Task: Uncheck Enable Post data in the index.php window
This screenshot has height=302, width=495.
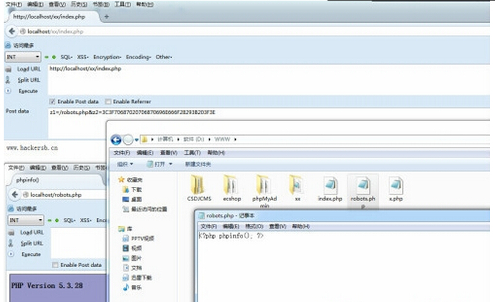Action: point(52,101)
